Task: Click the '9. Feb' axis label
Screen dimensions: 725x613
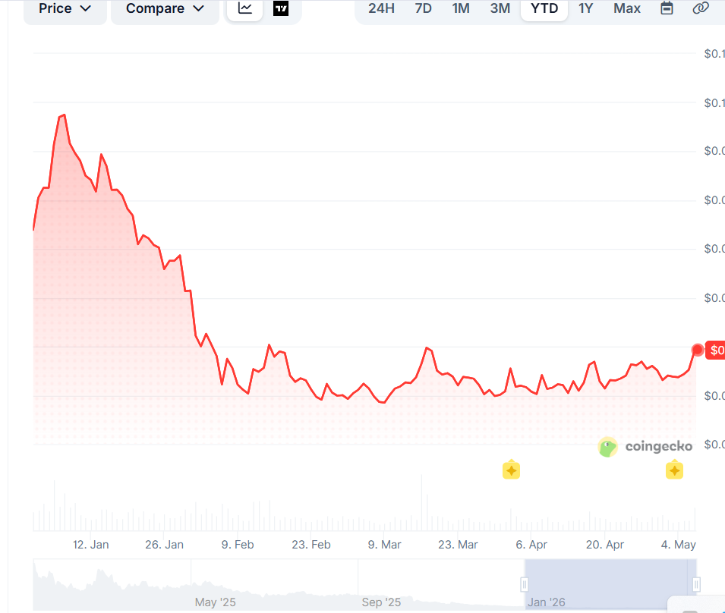Action: point(238,545)
